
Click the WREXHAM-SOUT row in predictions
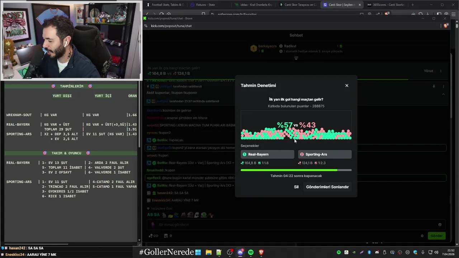pyautogui.click(x=71, y=115)
